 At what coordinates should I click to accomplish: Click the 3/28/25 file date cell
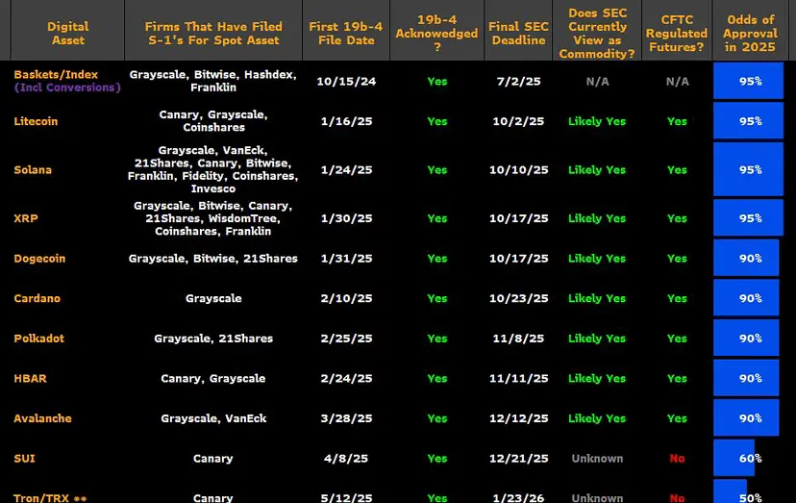pos(346,418)
